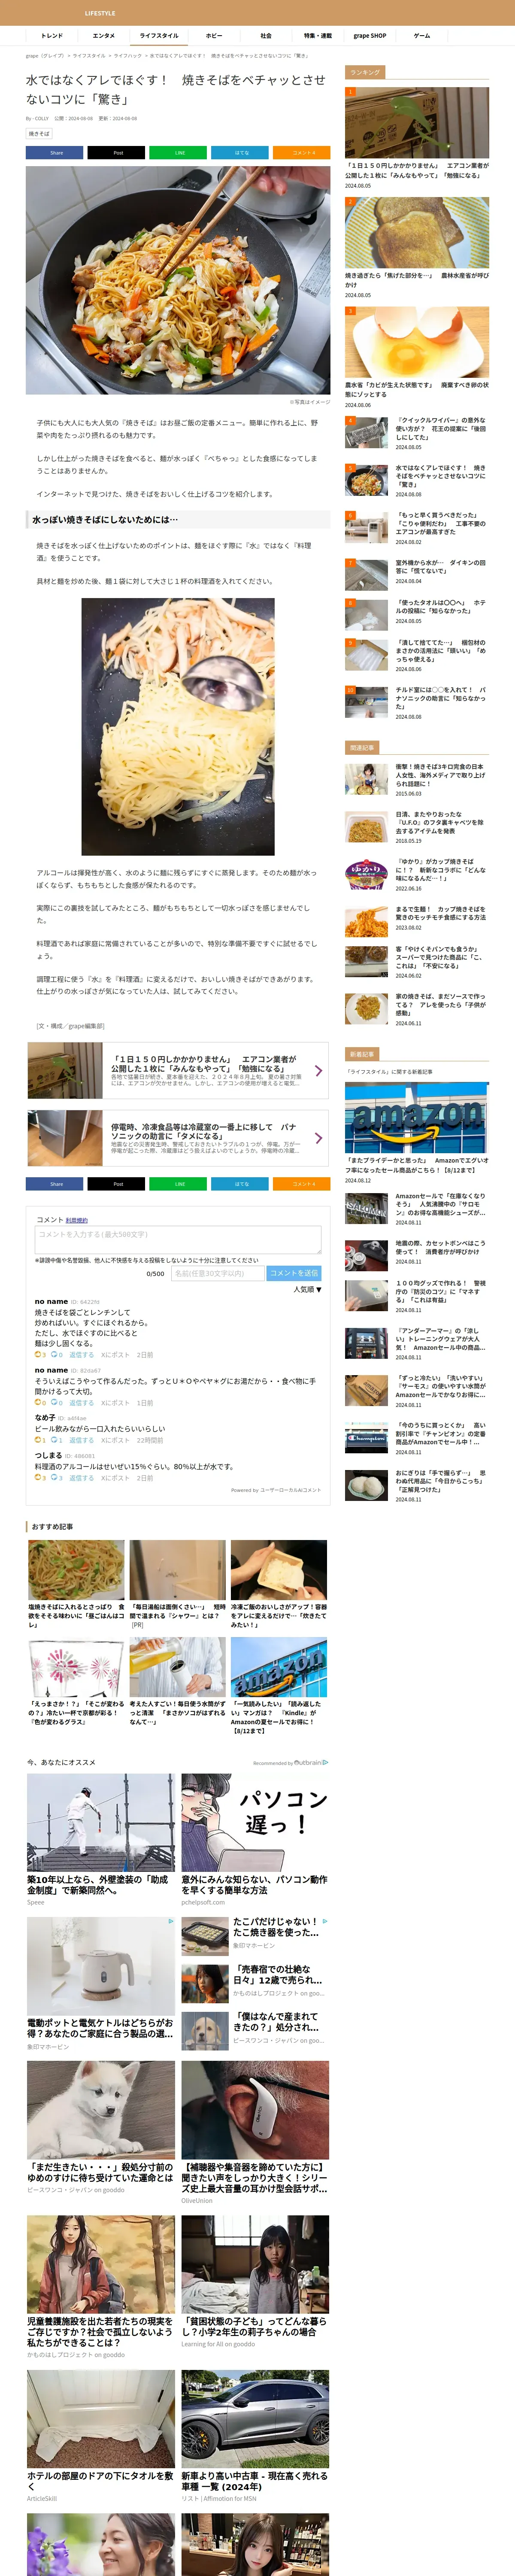Screen dimensions: 515x2576
Task: Click the コメントを送信 submit button
Action: tap(294, 1273)
